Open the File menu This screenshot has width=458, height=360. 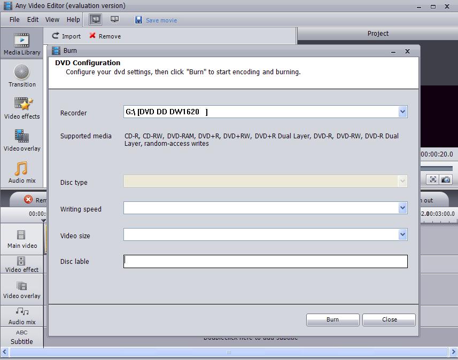pos(14,20)
